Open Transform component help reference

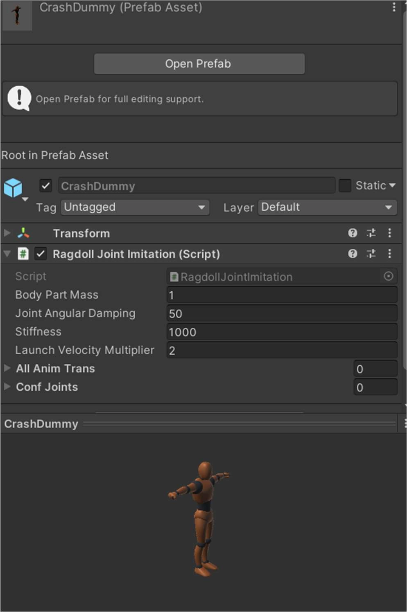click(353, 233)
